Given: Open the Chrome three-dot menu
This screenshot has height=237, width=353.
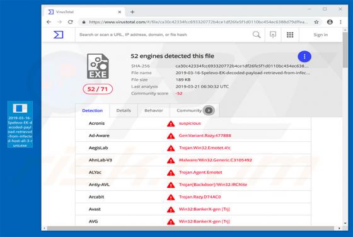Looking at the screenshot, I should click(340, 22).
